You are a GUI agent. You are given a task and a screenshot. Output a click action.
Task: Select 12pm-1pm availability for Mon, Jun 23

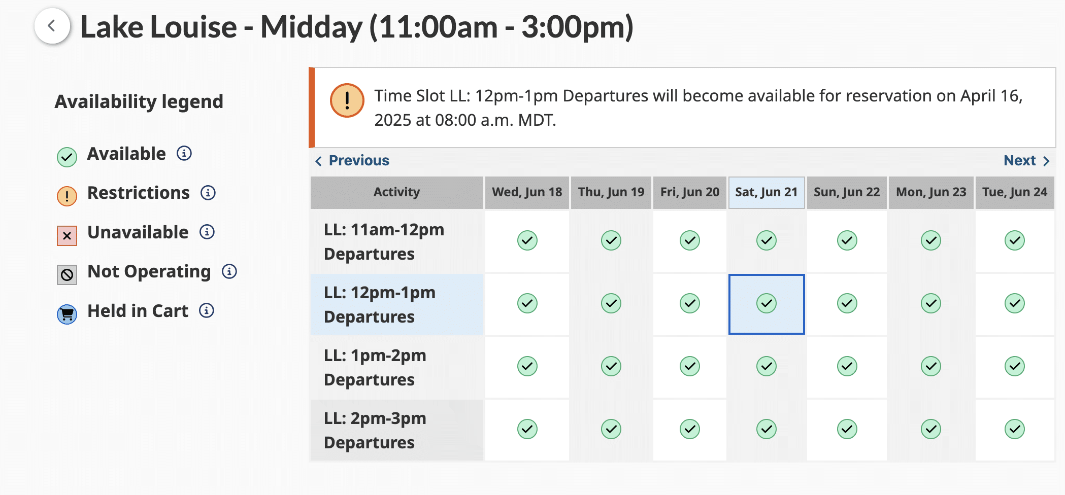click(931, 303)
